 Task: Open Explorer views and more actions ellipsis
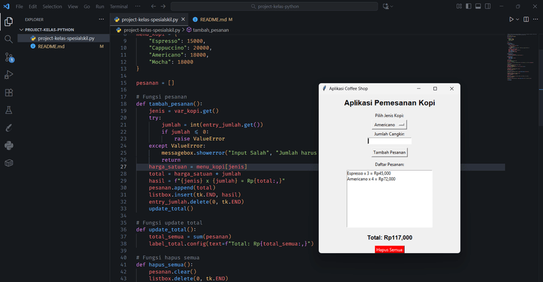(x=101, y=20)
